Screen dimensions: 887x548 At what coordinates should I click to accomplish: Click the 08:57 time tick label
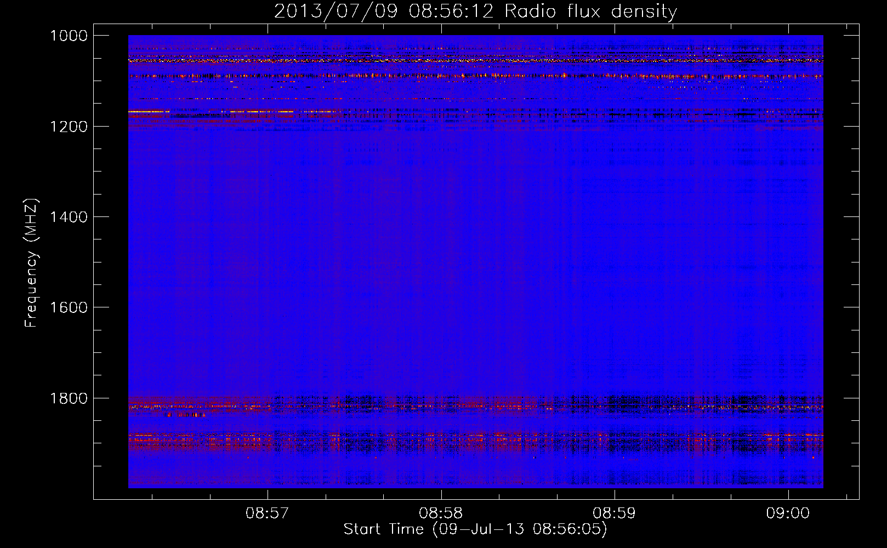(267, 513)
